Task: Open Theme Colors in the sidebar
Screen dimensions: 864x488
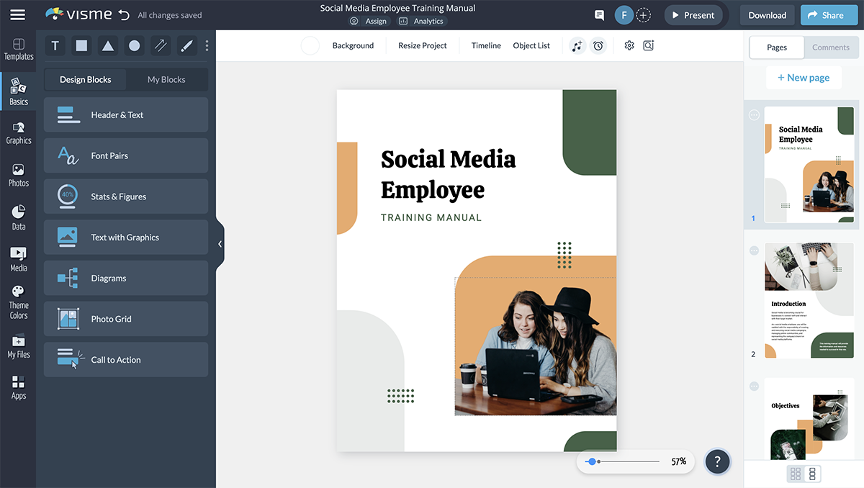Action: point(18,296)
